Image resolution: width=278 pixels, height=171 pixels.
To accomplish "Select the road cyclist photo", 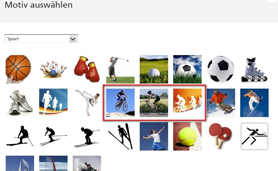I will pos(154,103).
